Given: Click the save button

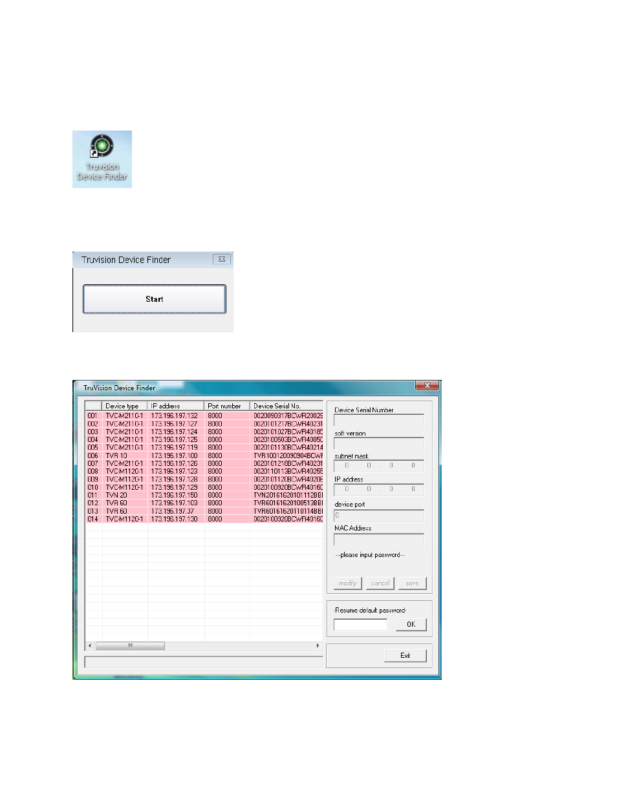Looking at the screenshot, I should 413,583.
